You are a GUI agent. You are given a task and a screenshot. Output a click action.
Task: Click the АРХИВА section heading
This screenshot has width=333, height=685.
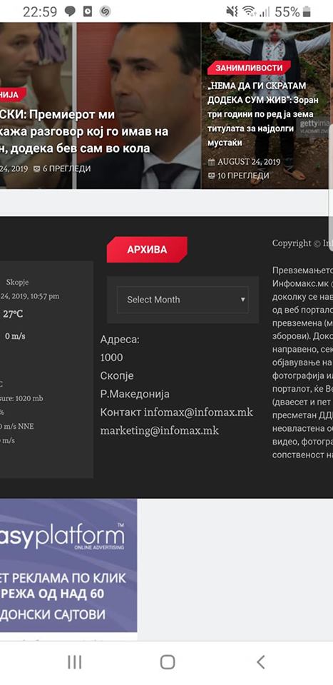tap(147, 250)
